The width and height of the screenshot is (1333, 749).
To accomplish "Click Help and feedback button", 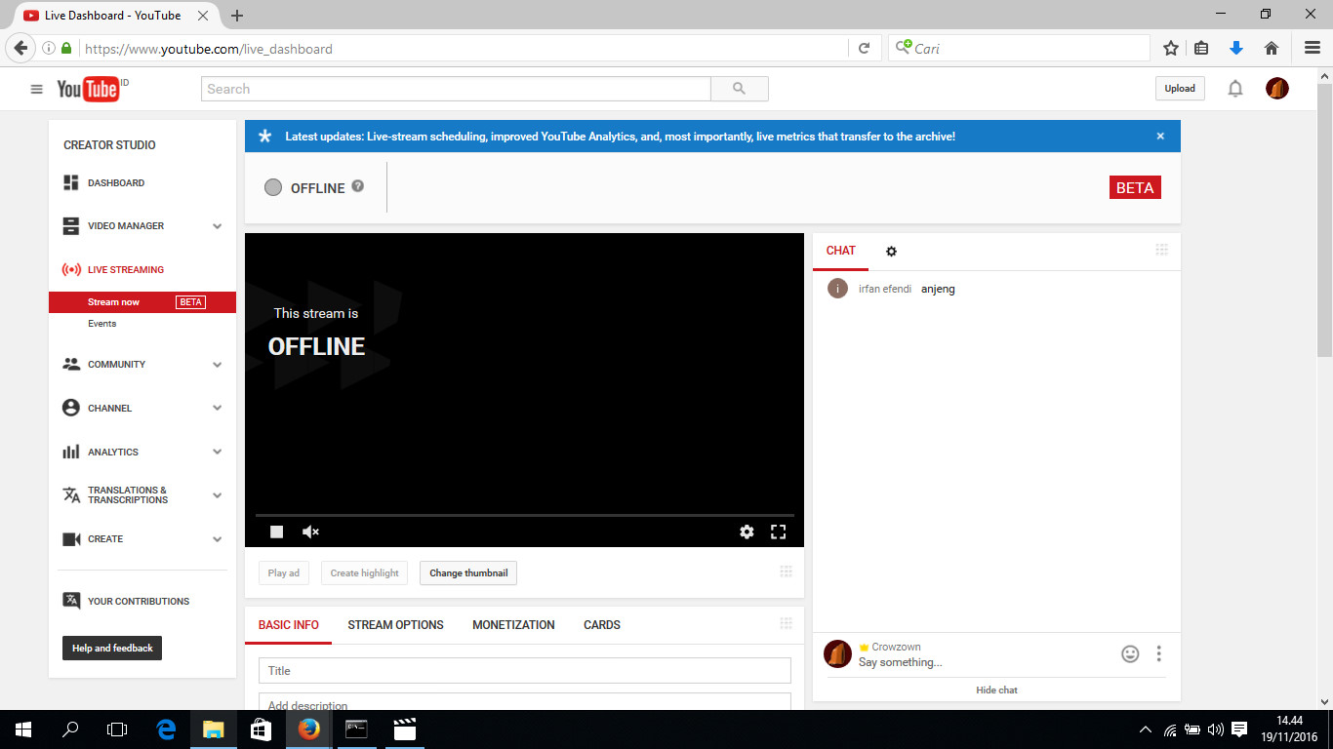I will click(x=112, y=648).
